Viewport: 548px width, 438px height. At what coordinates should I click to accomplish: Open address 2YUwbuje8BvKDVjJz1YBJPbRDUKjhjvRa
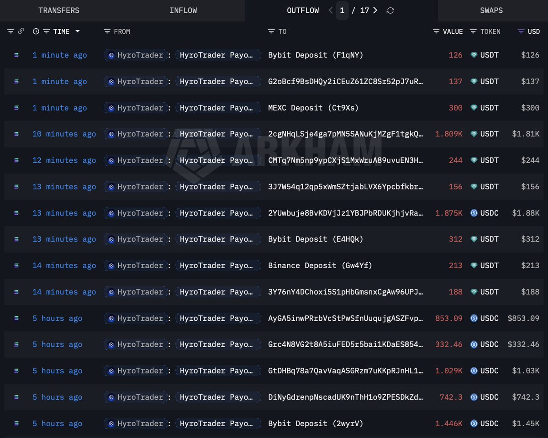[x=346, y=213]
